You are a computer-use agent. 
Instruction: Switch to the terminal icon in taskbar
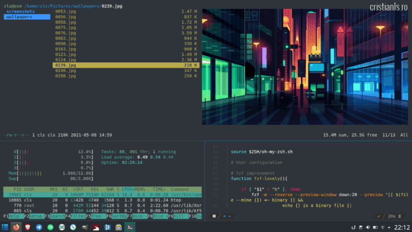tap(130, 227)
